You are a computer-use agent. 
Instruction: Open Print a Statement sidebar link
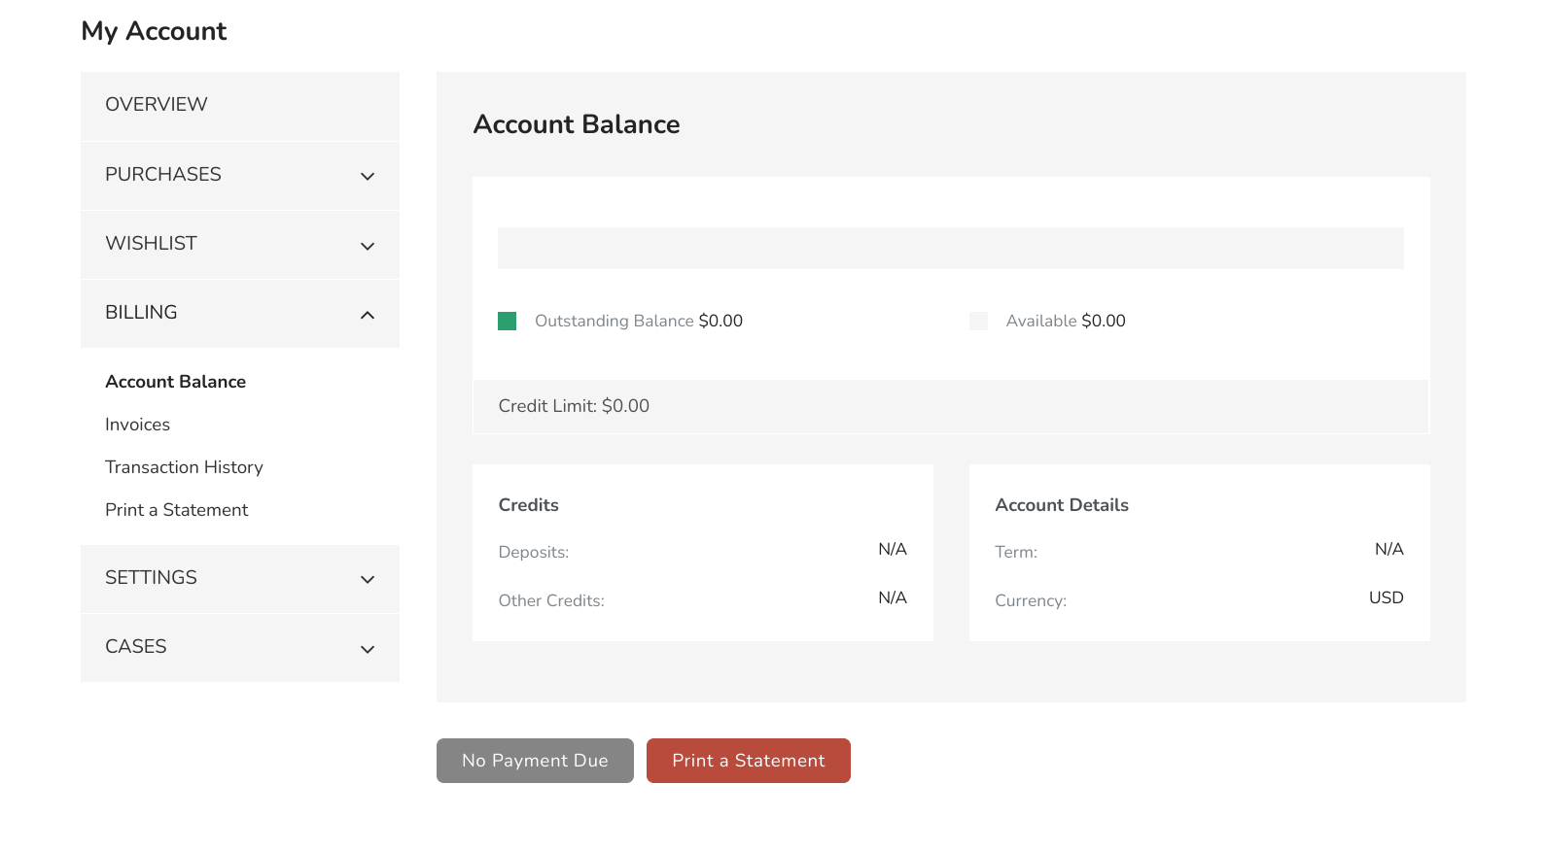176,510
